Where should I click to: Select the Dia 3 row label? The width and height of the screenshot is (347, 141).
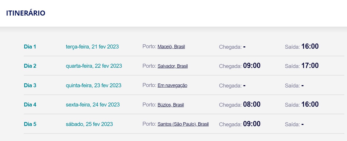(x=30, y=85)
